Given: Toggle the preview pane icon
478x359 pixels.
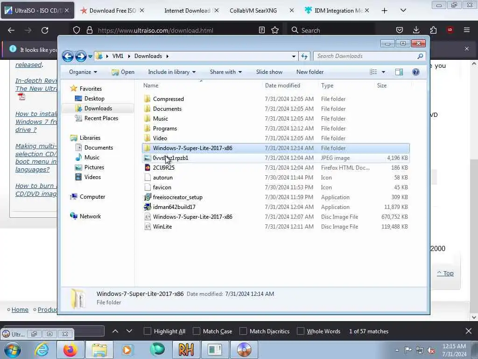Looking at the screenshot, I should [399, 72].
